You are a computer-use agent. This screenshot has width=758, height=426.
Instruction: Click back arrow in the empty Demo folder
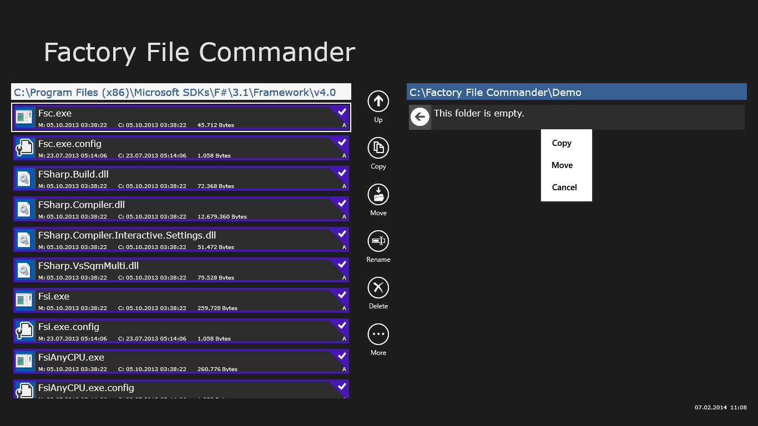(420, 116)
